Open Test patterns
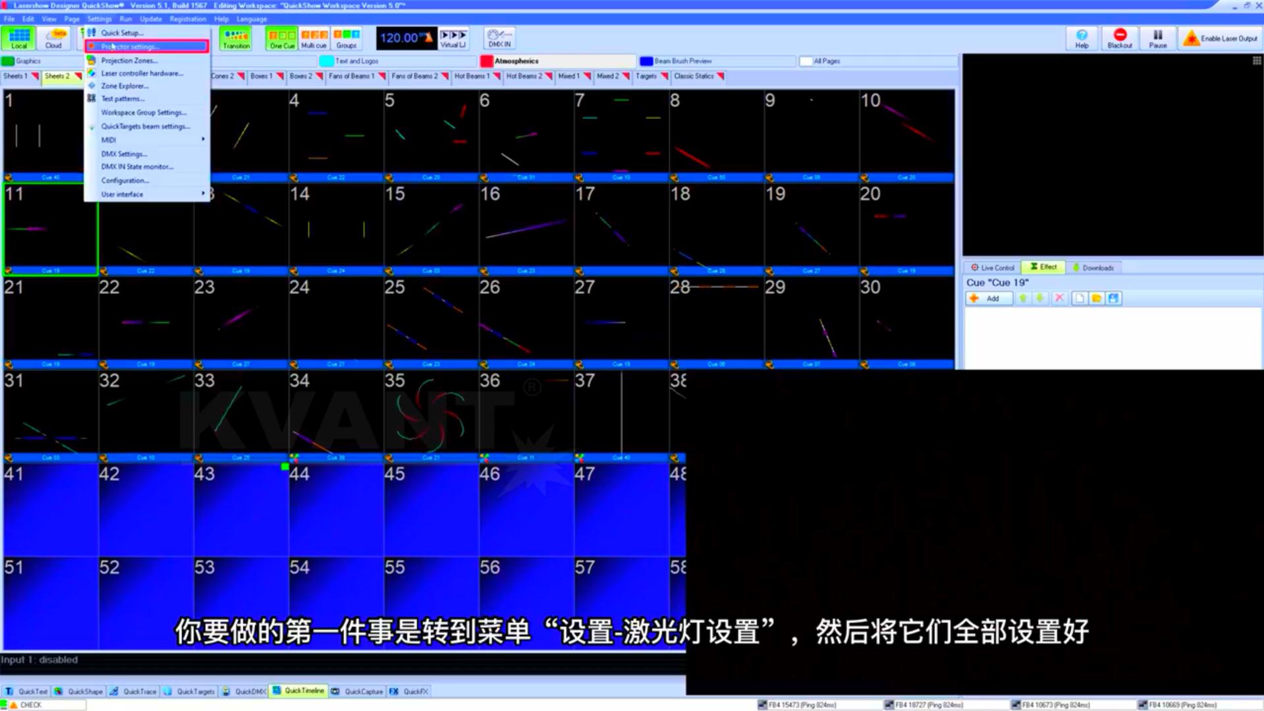This screenshot has width=1264, height=711. coord(147,98)
